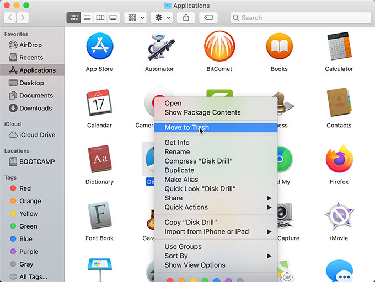The height and width of the screenshot is (282, 375).
Task: Choose Show View Options
Action: (216, 265)
